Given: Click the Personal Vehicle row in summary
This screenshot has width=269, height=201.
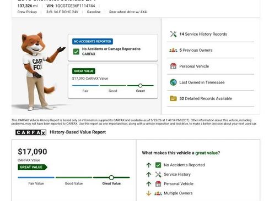Looking at the screenshot, I should pyautogui.click(x=211, y=66).
